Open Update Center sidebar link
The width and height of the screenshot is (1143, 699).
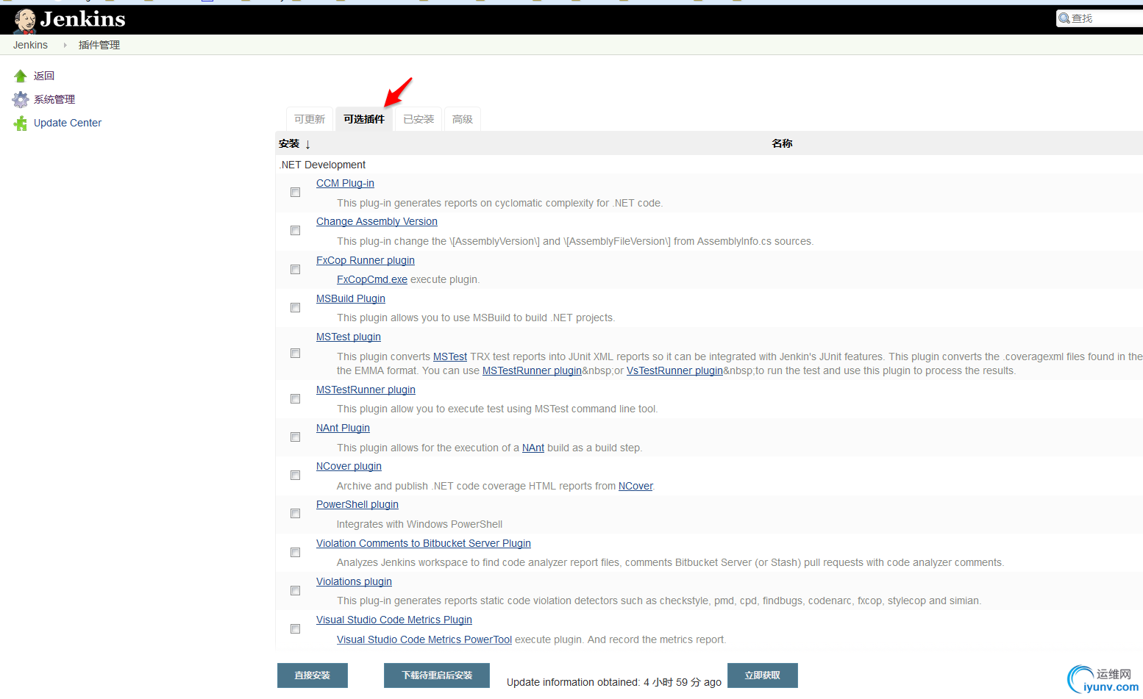tap(68, 123)
